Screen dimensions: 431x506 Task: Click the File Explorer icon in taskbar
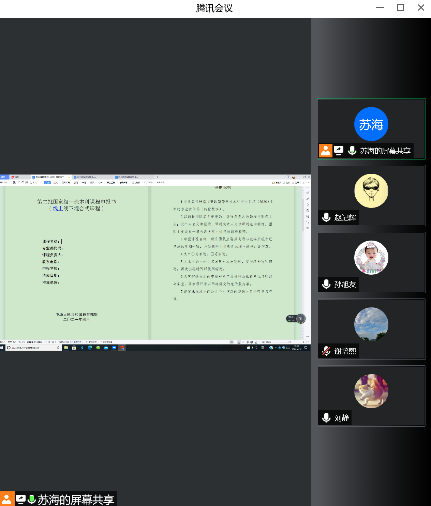tap(66, 348)
